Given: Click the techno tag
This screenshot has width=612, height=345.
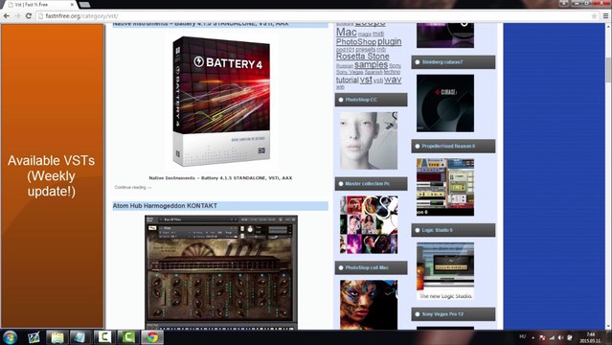Looking at the screenshot, I should point(392,72).
